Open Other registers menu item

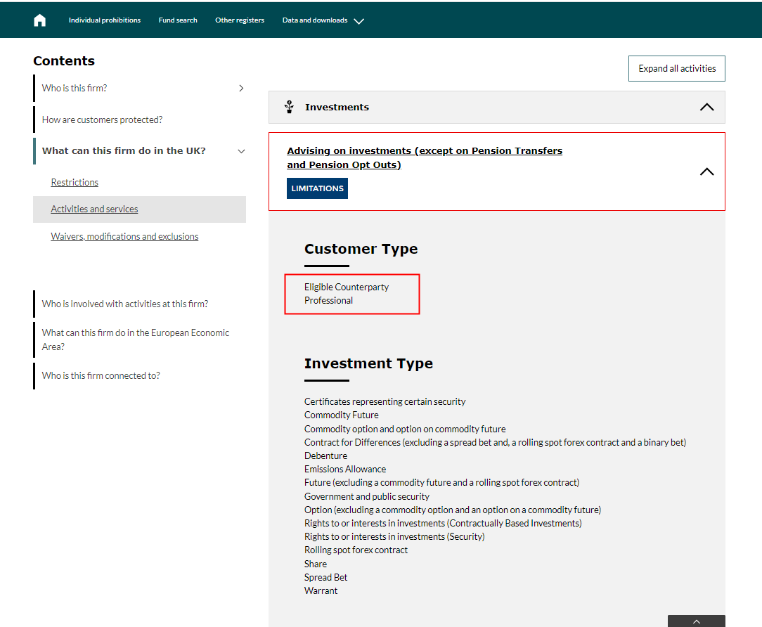pyautogui.click(x=240, y=20)
